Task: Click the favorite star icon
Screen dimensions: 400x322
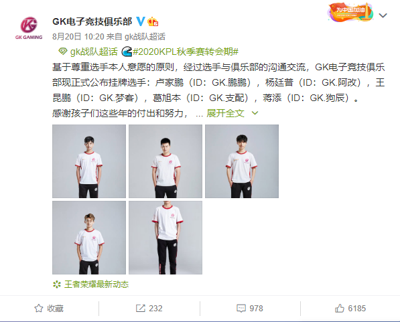Action: pos(38,308)
